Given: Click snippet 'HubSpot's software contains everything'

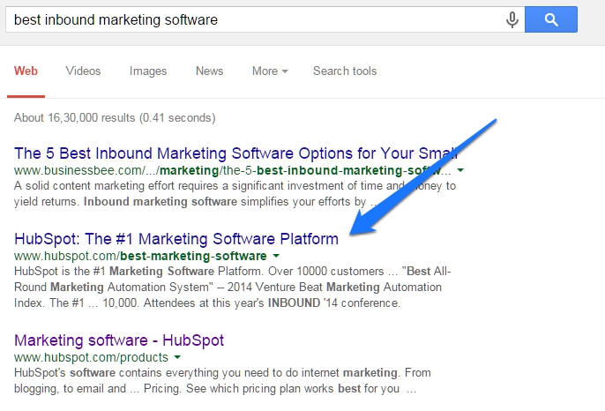Looking at the screenshot, I should (x=222, y=380).
